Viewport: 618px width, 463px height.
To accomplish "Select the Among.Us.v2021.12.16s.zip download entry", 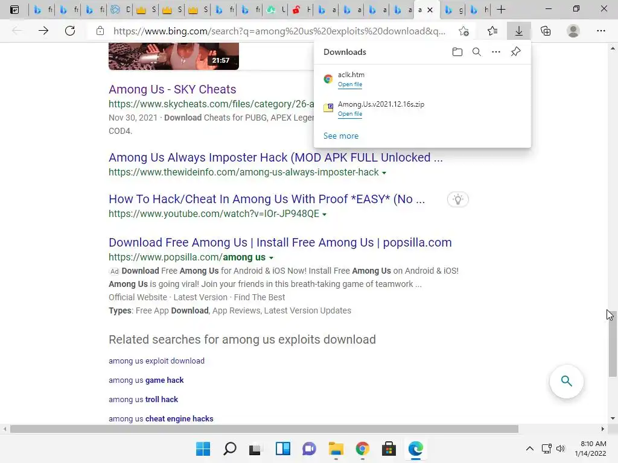I will click(x=422, y=109).
